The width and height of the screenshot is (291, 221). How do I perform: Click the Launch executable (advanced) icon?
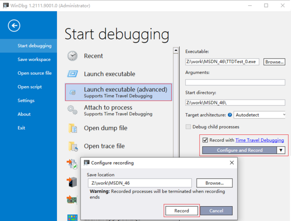pos(72,92)
